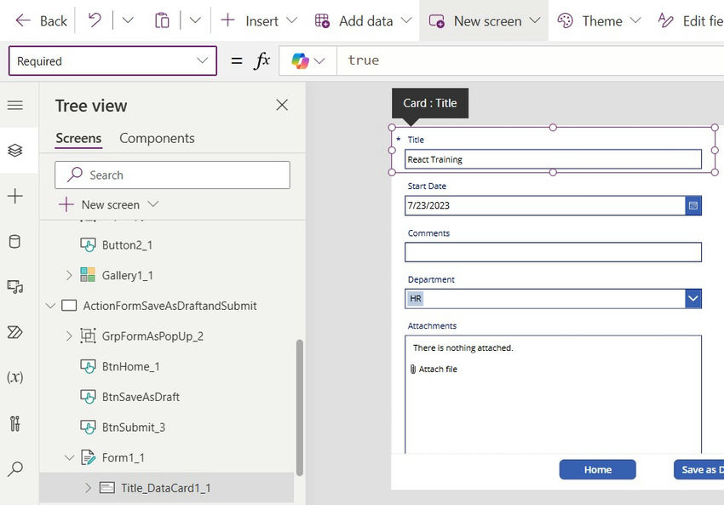Click the Paste clipboard icon
724x505 pixels.
click(162, 20)
